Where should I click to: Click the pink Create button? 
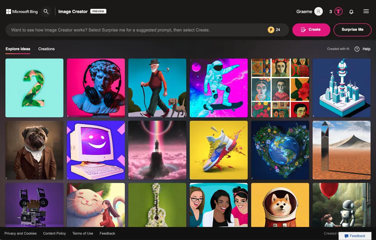311,30
